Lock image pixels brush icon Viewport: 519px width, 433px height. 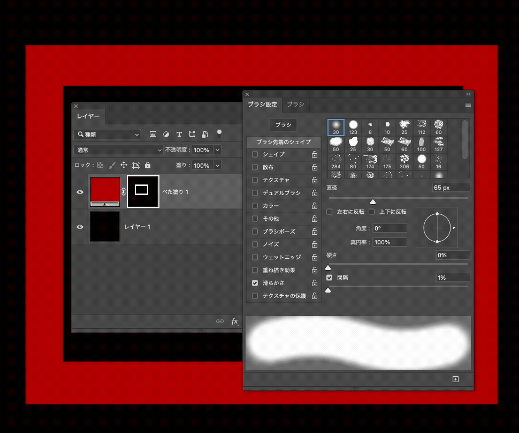[x=112, y=165]
